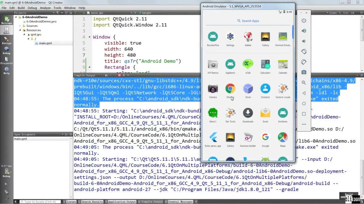Launch flutter_demo_app in emulator
364x204 pixels.
tap(213, 140)
